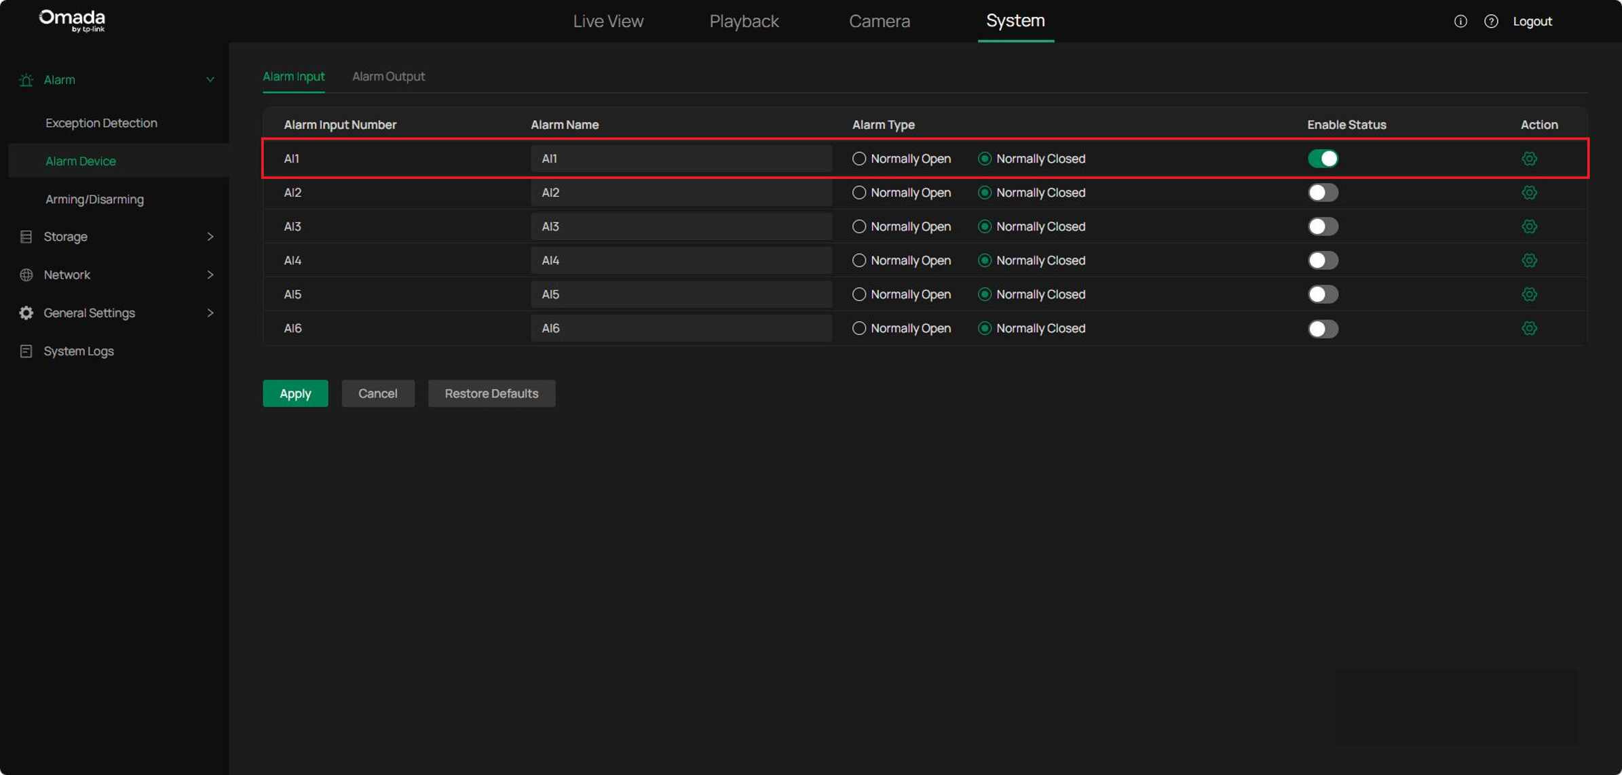
Task: Select Normally Closed for AI4
Action: tap(984, 260)
